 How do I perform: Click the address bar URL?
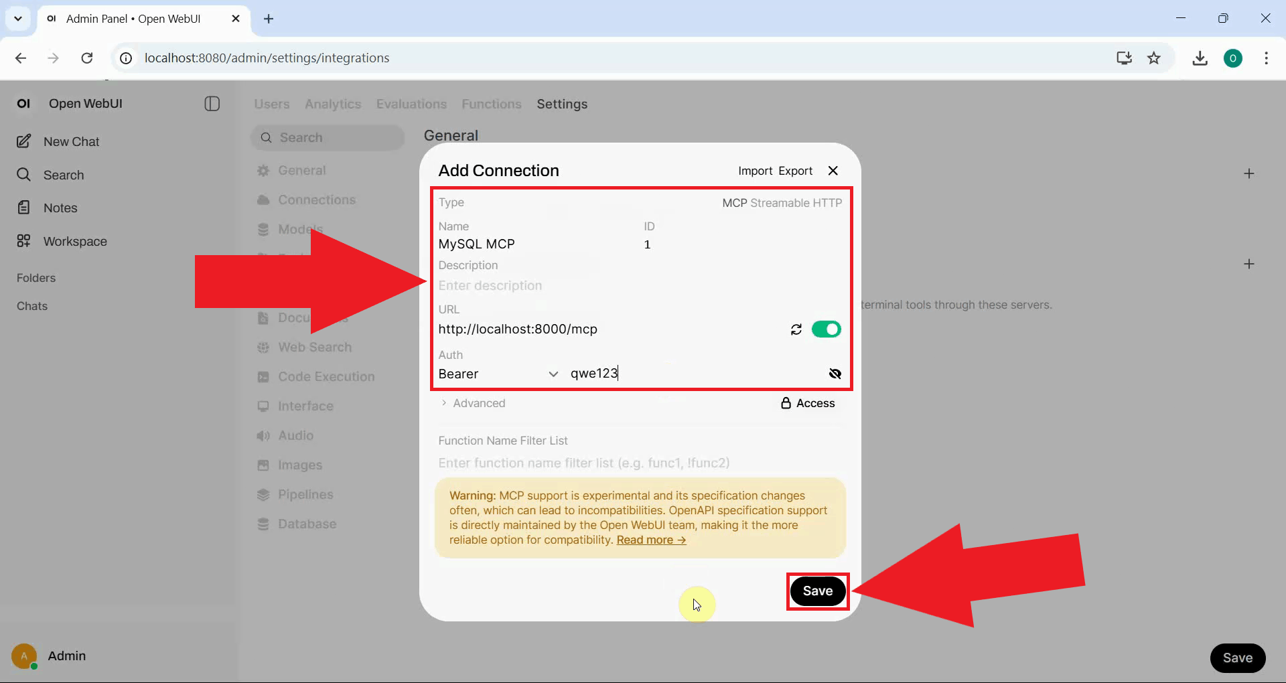267,58
